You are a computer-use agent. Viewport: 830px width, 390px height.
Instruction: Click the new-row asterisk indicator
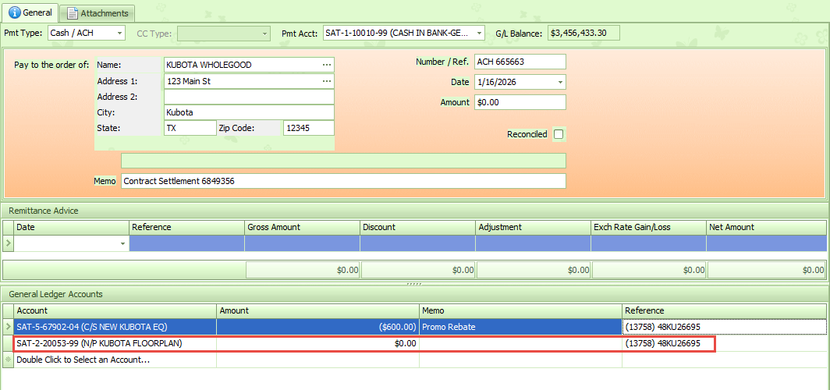pos(8,360)
